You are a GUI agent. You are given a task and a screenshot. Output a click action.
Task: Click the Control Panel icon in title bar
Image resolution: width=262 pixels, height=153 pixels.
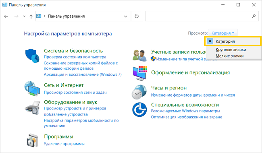click(x=5, y=5)
